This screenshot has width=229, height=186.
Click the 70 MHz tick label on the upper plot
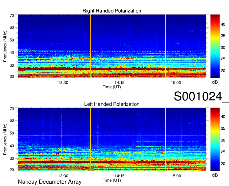pyautogui.click(x=12, y=15)
